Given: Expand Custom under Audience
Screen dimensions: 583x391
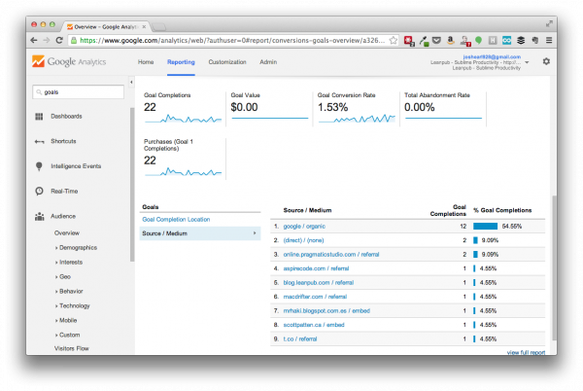Looking at the screenshot, I should coord(68,335).
